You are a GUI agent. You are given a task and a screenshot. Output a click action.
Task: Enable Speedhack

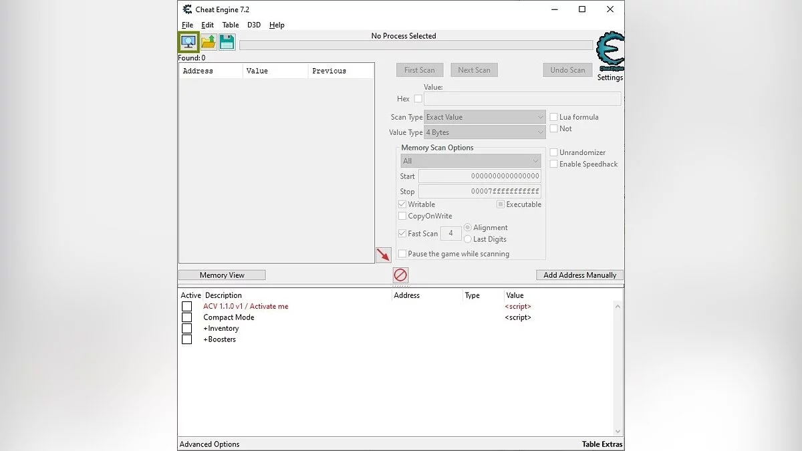(553, 164)
